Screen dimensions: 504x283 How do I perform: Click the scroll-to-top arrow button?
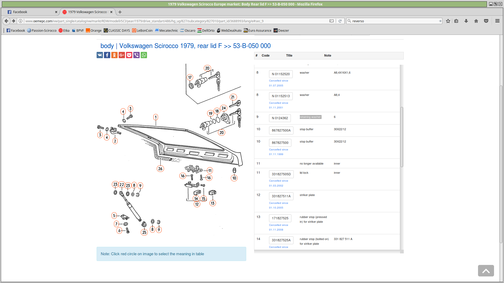click(x=486, y=271)
